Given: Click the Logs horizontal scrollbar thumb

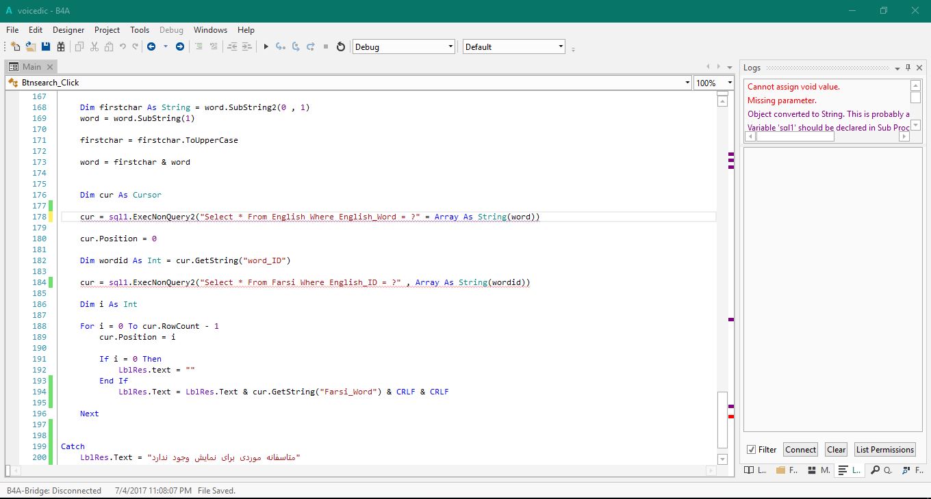Looking at the screenshot, I should 795,137.
